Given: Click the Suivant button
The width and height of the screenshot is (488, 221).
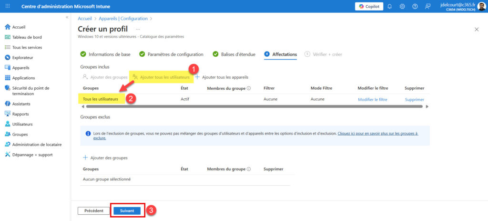Looking at the screenshot, I should 127,210.
